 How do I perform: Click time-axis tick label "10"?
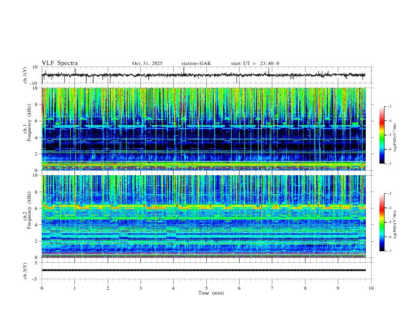point(371,288)
